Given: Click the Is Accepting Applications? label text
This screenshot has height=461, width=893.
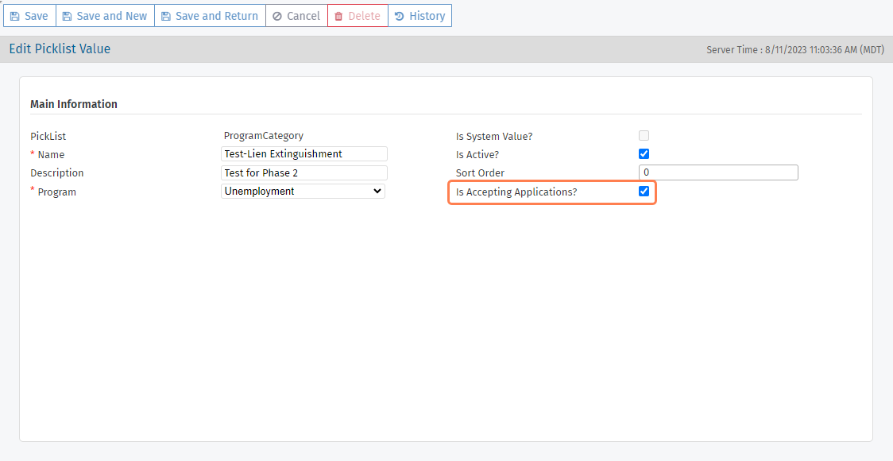Looking at the screenshot, I should pos(516,192).
